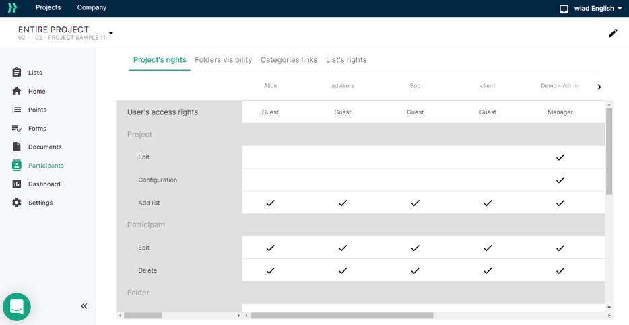Toggle Project Edit right for Demo Admin
Viewport: 629px width, 325px height.
(x=560, y=157)
